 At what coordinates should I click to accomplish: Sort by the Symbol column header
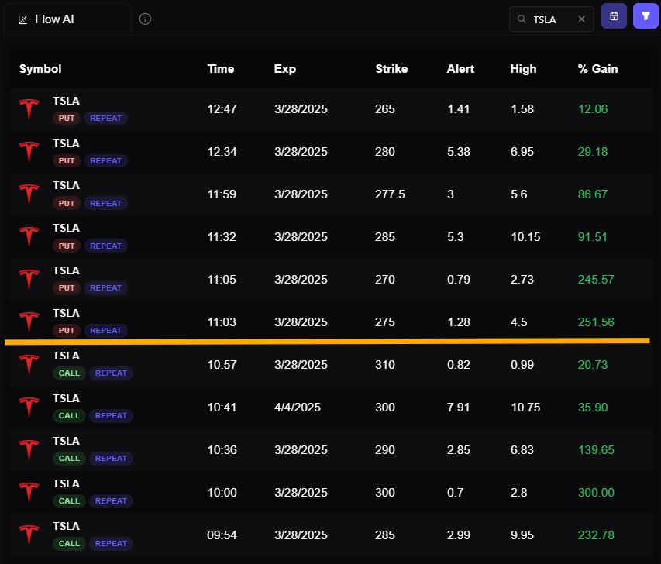click(40, 69)
